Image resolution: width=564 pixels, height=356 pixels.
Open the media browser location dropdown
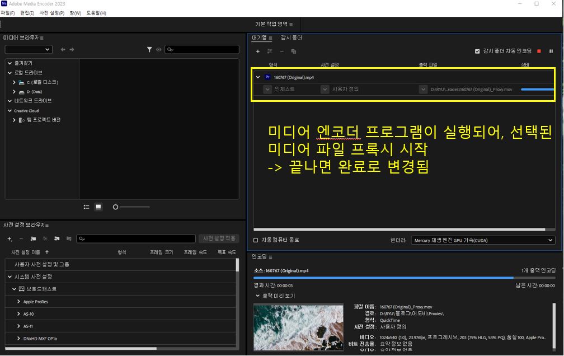click(29, 49)
